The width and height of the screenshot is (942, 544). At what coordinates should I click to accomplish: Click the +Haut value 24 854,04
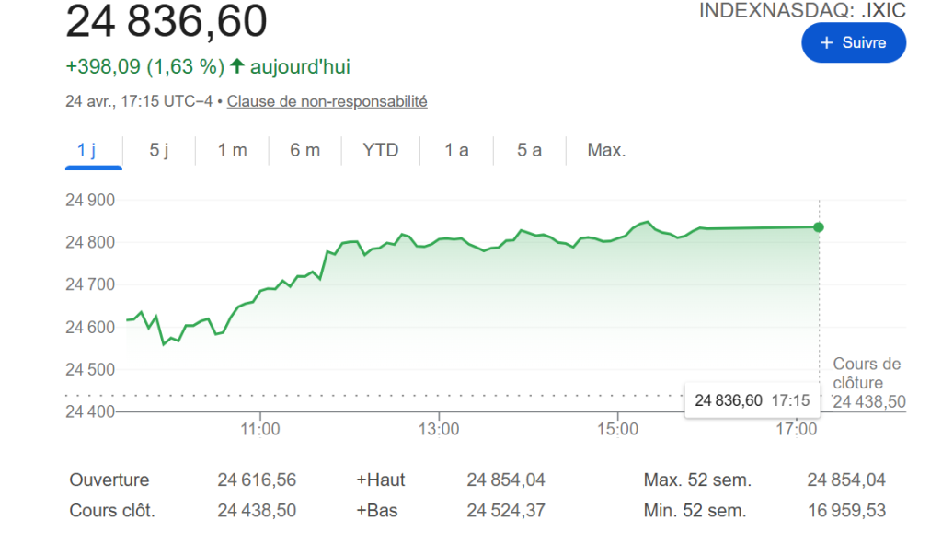pyautogui.click(x=505, y=480)
